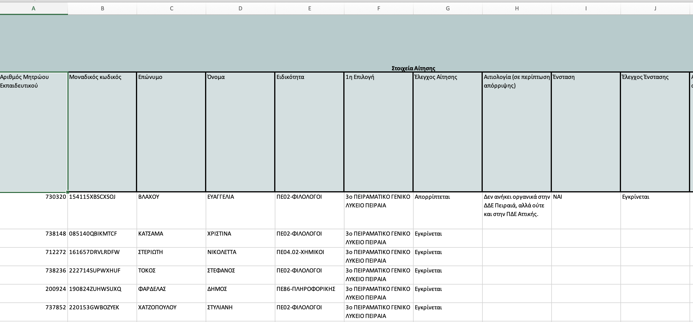Click the school choice cell for ΤΟΚΟΣ
Image resolution: width=693 pixels, height=322 pixels.
click(378, 275)
